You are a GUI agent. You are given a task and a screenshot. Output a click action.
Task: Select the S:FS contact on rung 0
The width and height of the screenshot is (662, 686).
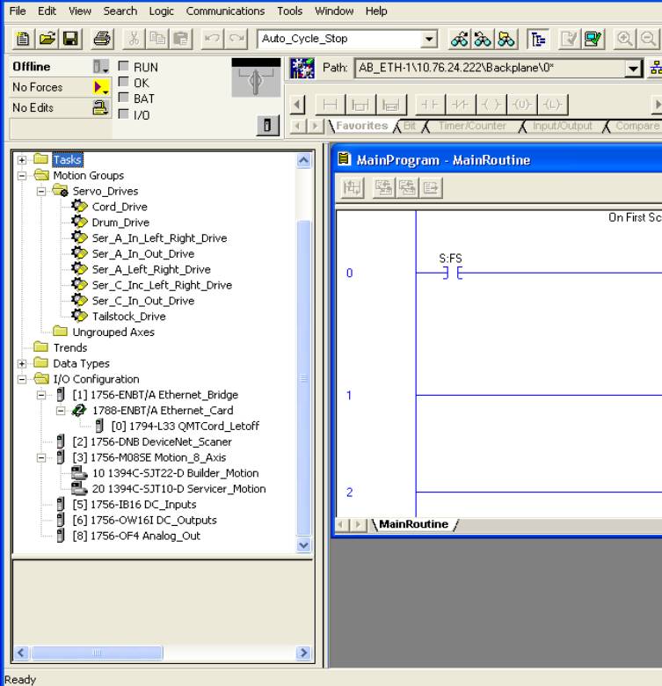(x=451, y=274)
